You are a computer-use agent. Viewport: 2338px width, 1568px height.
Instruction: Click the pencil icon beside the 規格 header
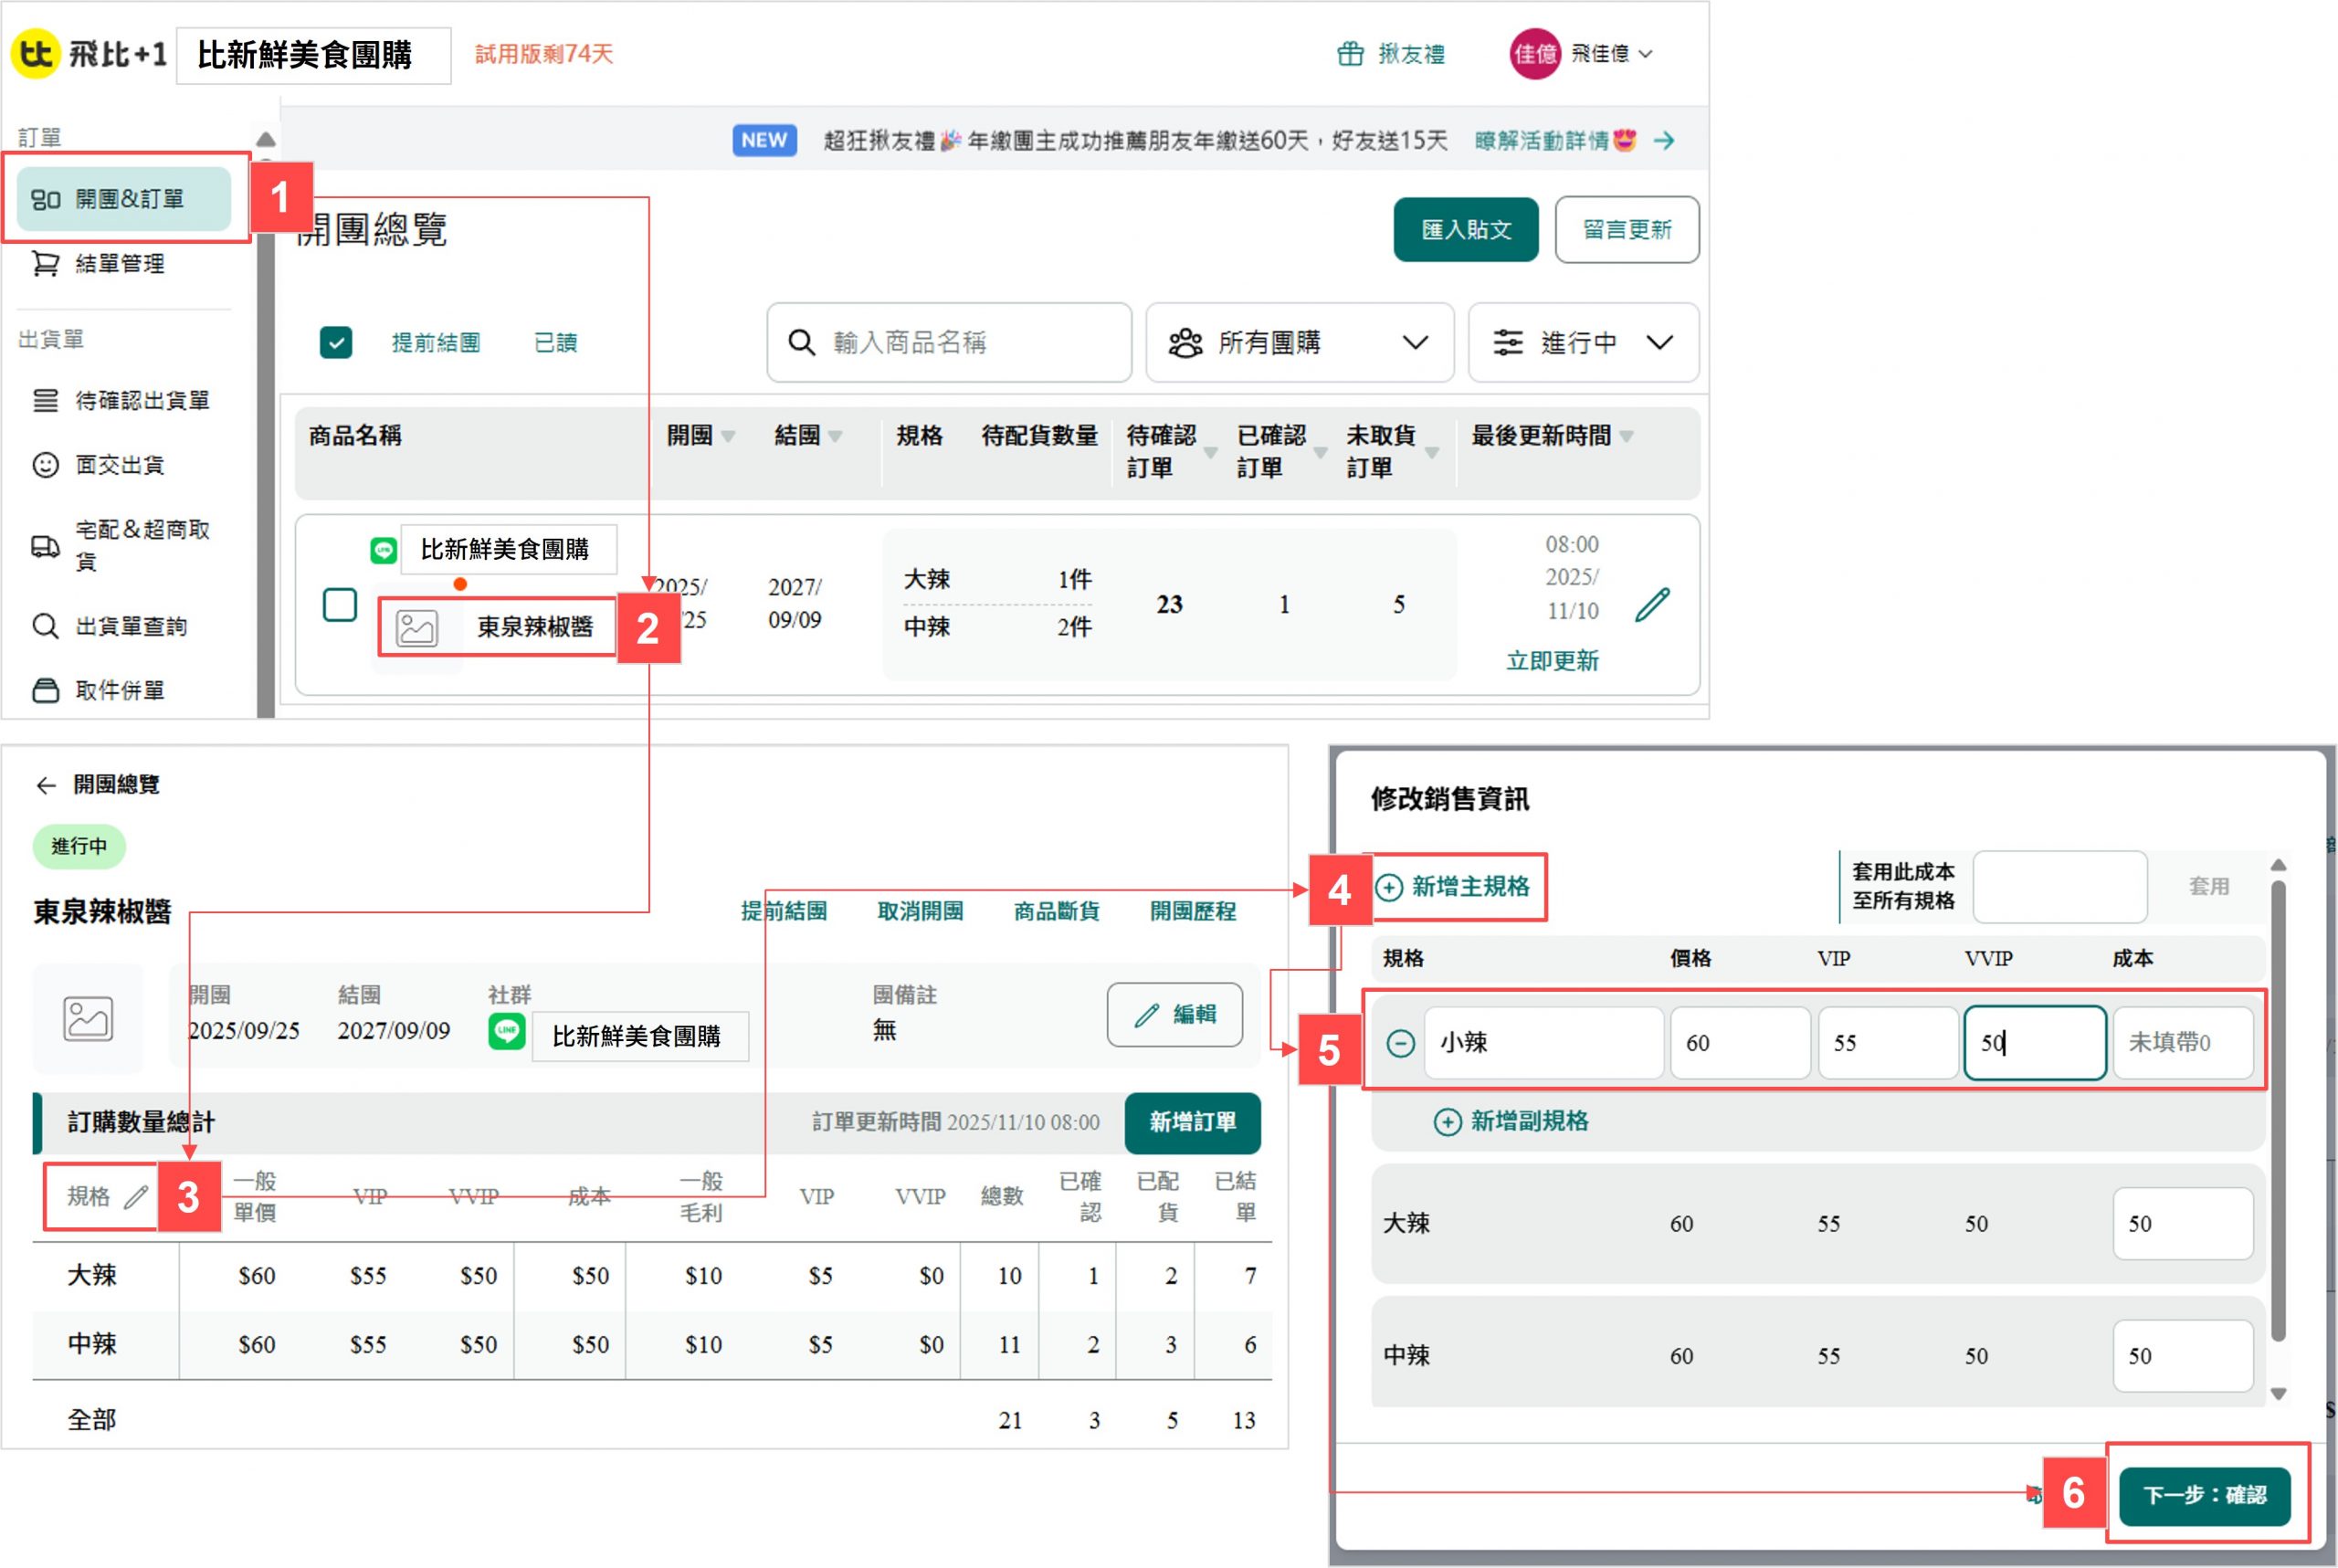(136, 1196)
